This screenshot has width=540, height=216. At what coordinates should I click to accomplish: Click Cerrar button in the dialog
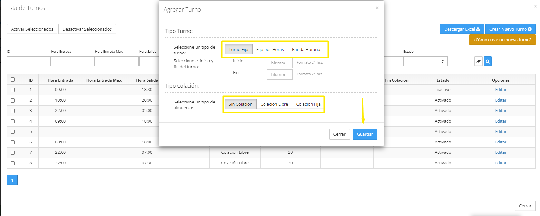point(339,134)
